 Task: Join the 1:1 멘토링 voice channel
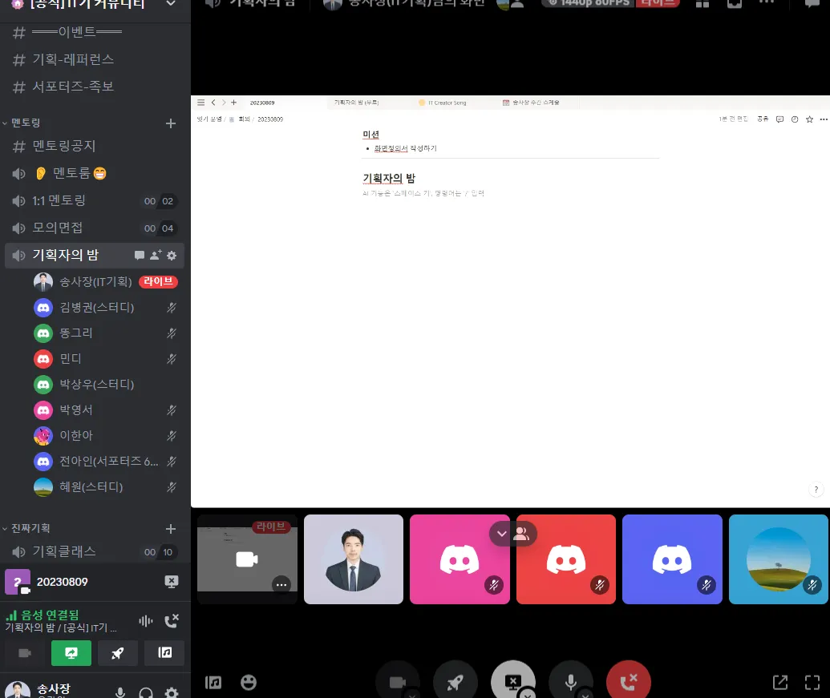pos(95,200)
